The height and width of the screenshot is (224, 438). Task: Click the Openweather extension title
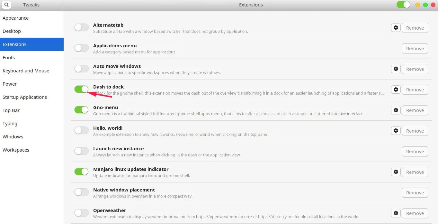pyautogui.click(x=110, y=210)
